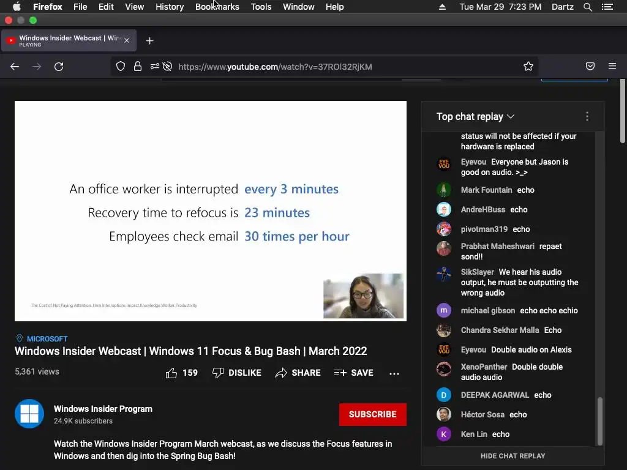Click the eject icon in menu bar

pos(442,7)
